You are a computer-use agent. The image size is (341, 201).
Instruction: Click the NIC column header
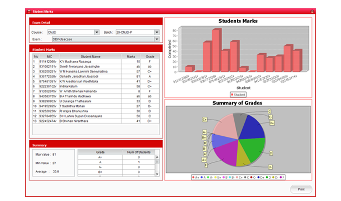pyautogui.click(x=49, y=56)
